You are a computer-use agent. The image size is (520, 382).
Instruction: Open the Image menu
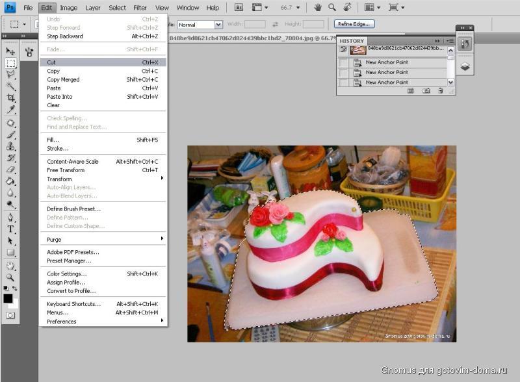coord(69,8)
